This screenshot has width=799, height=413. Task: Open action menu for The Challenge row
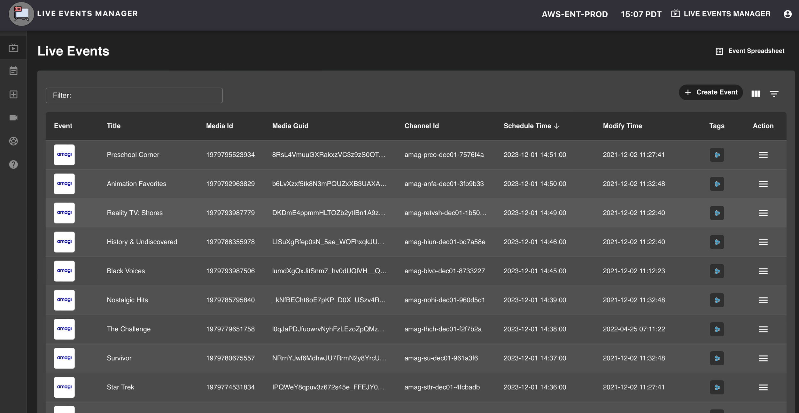coord(763,329)
